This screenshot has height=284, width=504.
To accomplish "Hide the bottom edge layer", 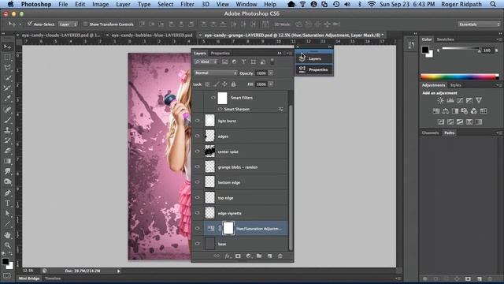I will pos(198,182).
